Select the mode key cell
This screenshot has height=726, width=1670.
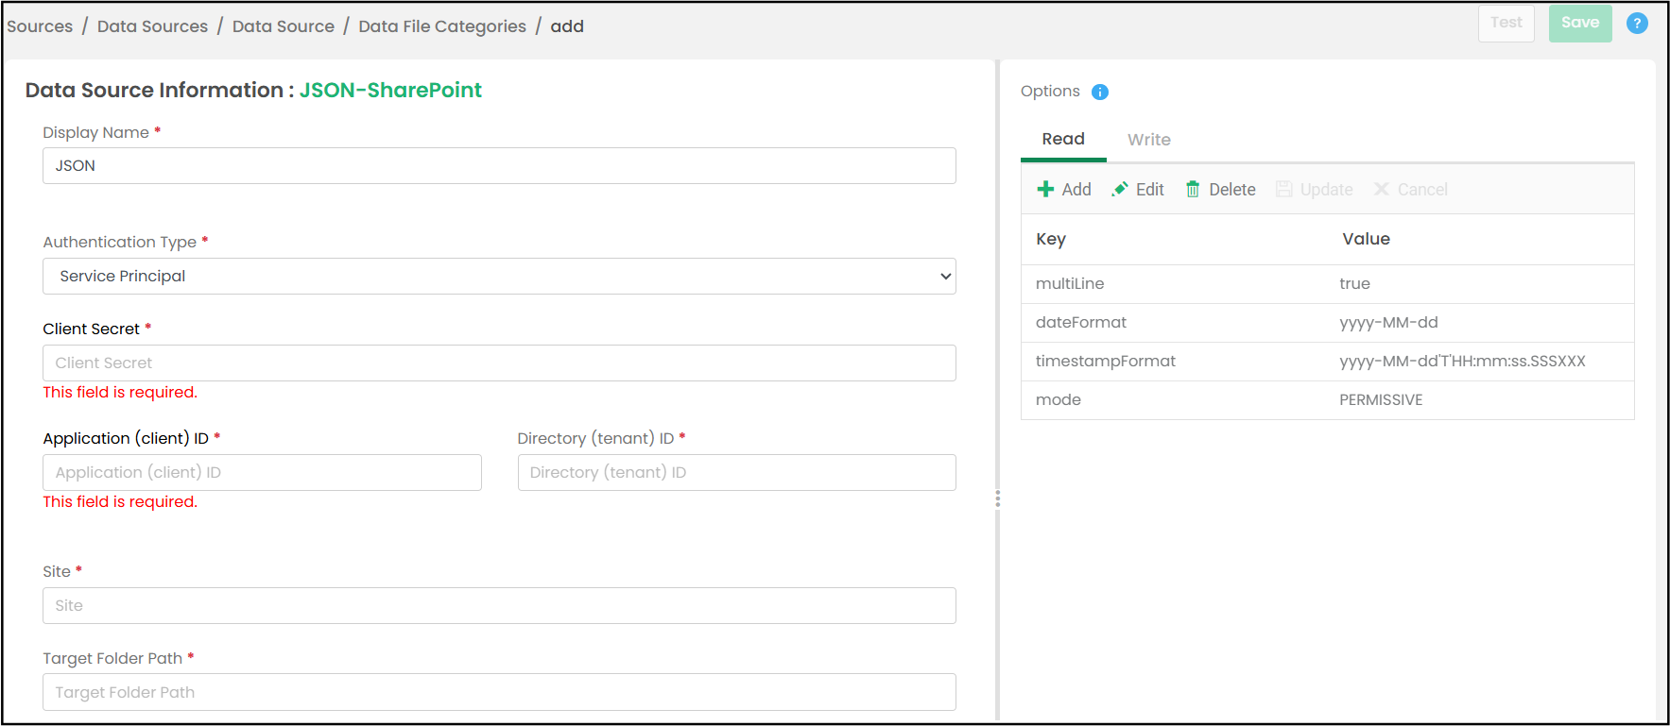(x=1173, y=399)
